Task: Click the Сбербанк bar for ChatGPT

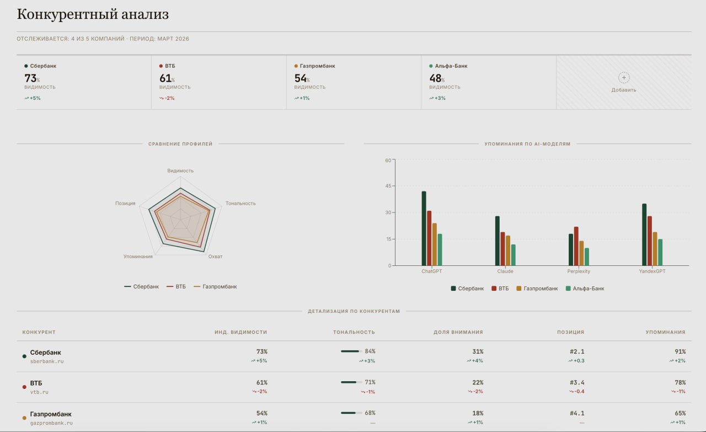Action: click(424, 228)
